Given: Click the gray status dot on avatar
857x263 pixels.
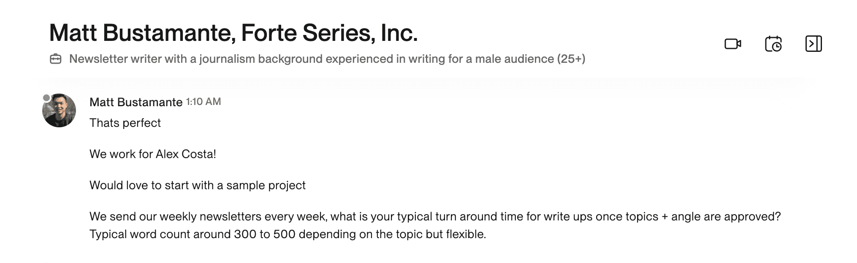Looking at the screenshot, I should coord(47,98).
